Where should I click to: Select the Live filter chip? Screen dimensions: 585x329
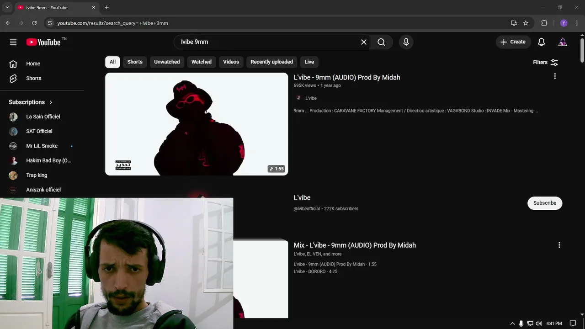pos(309,62)
